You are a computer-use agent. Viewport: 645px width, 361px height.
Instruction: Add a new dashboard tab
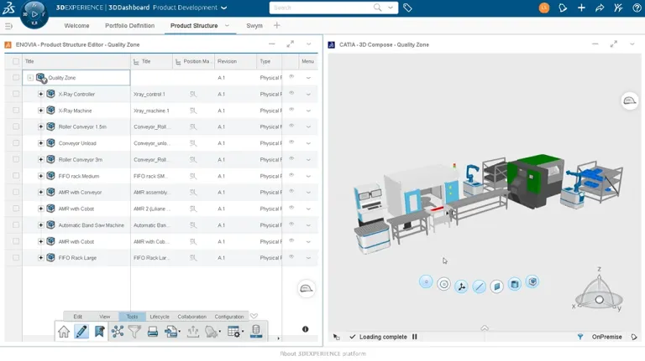pos(277,25)
